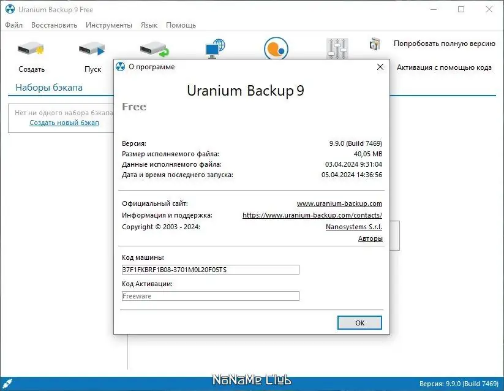This screenshot has height=391, width=504.
Task: Click the round orange console icon
Action: pos(276,48)
